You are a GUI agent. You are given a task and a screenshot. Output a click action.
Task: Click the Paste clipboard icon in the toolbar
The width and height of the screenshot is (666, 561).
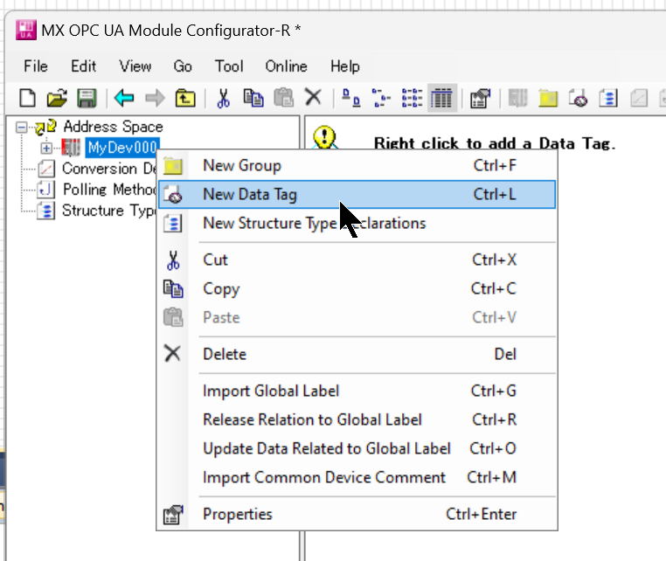click(x=283, y=98)
